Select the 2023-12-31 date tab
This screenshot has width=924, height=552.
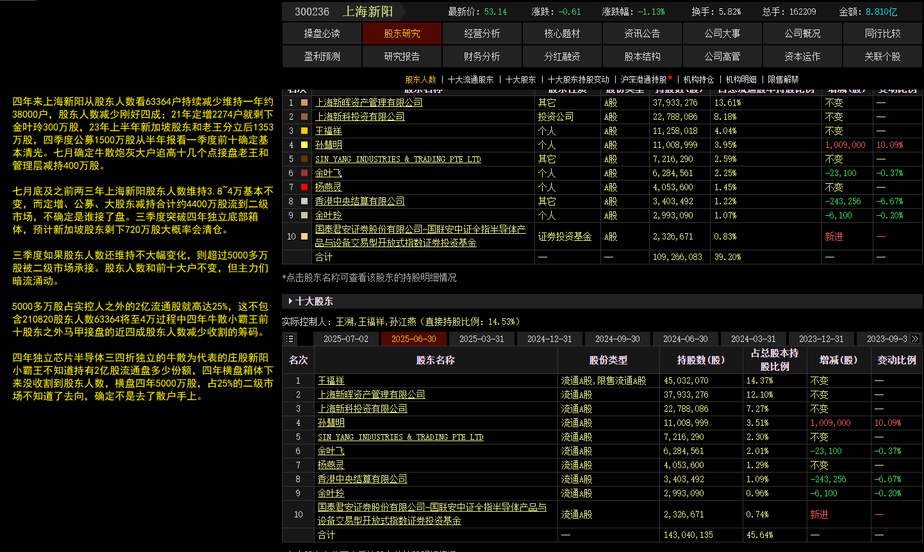pyautogui.click(x=821, y=339)
